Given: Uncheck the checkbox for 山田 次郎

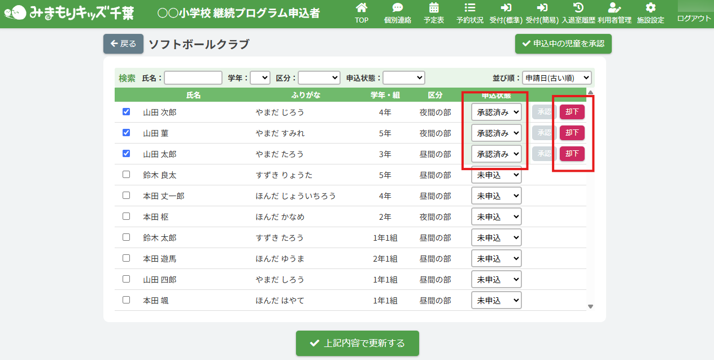Looking at the screenshot, I should point(126,112).
